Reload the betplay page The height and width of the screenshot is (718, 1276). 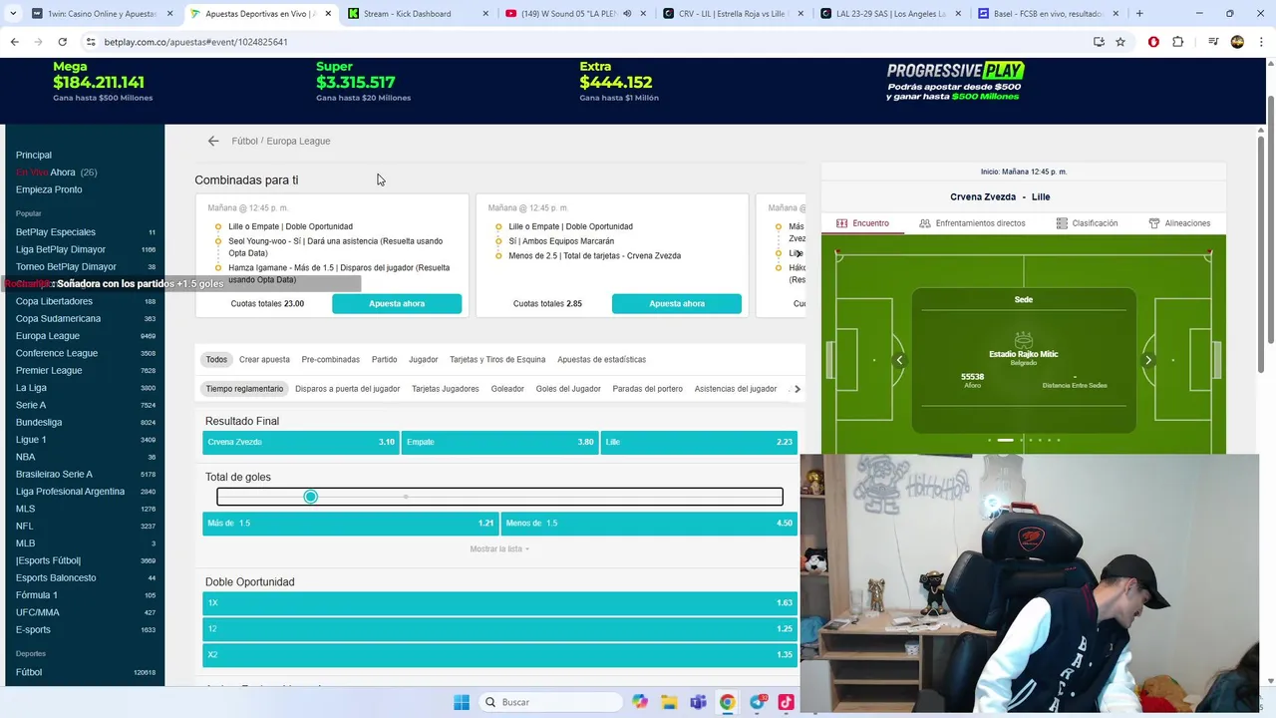(x=62, y=42)
